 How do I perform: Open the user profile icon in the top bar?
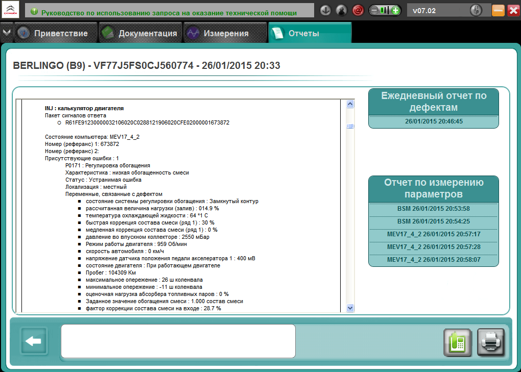[x=341, y=11]
